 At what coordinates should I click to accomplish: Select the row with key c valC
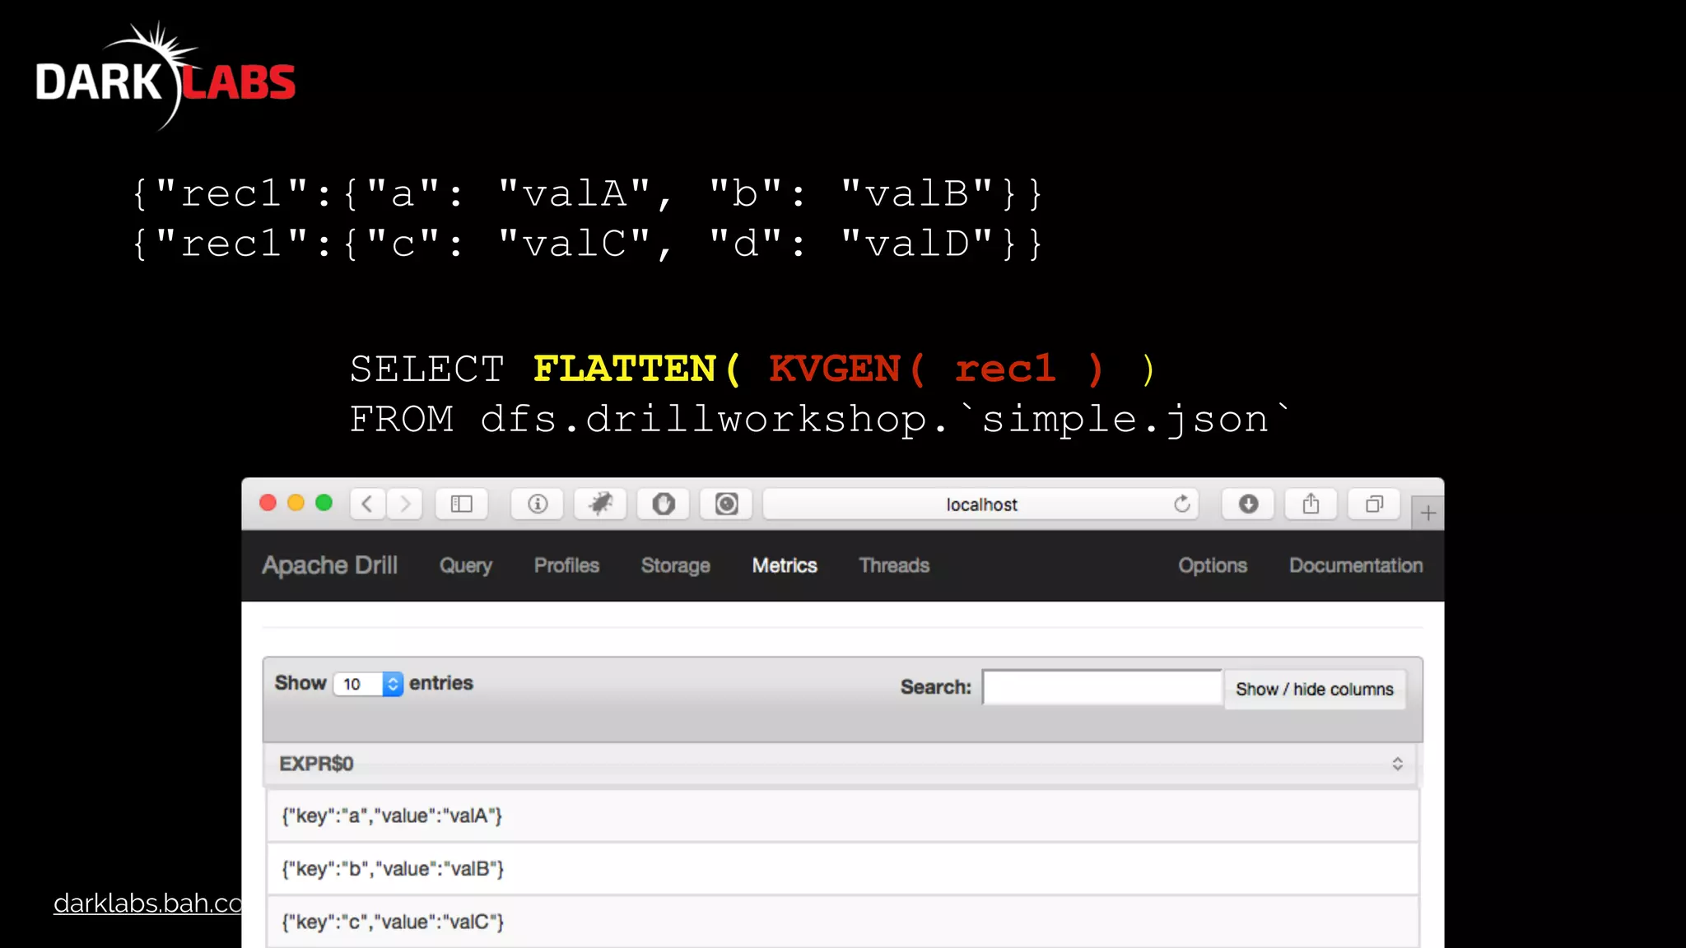[842, 922]
